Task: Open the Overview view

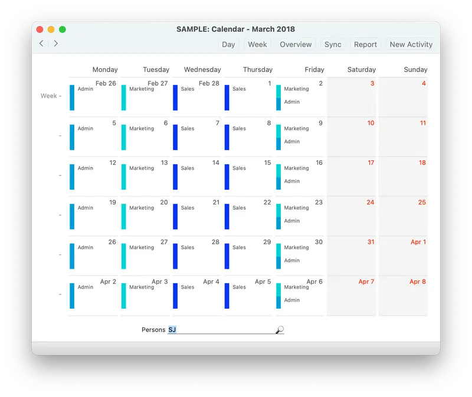Action: tap(296, 45)
